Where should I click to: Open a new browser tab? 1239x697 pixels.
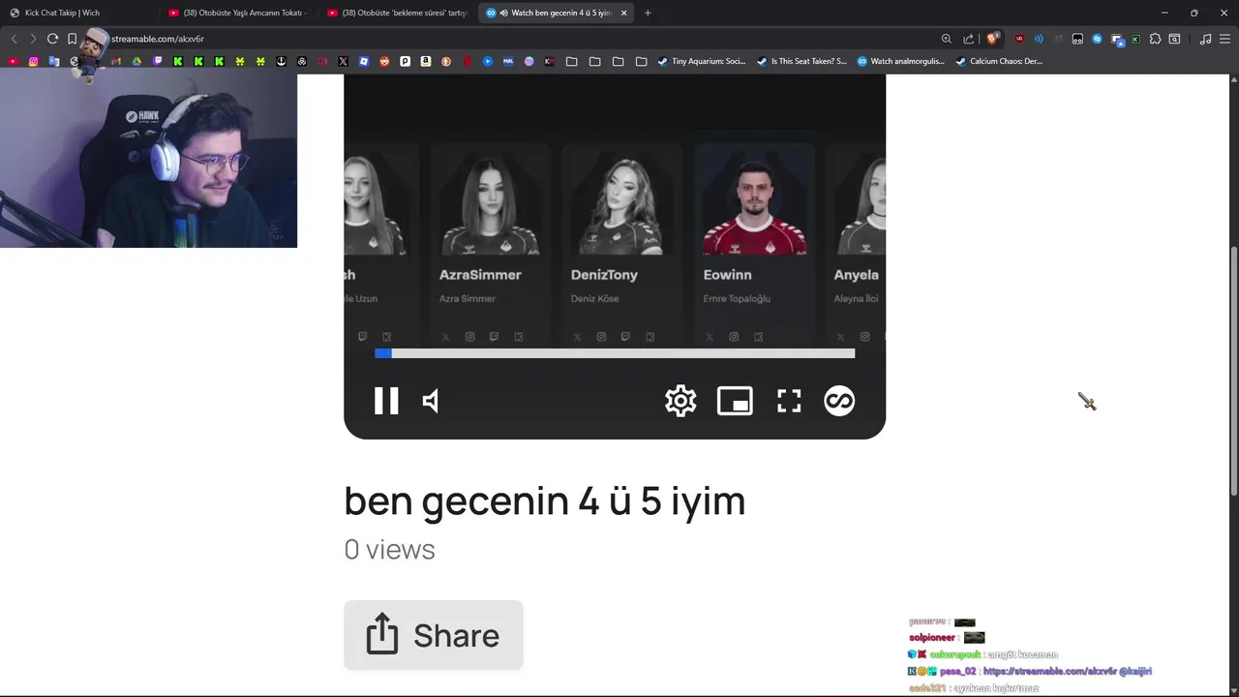pos(648,13)
